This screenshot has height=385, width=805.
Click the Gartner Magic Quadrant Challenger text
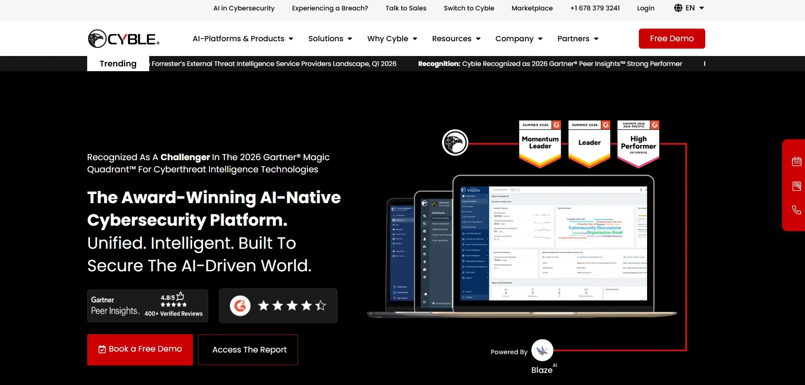click(x=208, y=163)
